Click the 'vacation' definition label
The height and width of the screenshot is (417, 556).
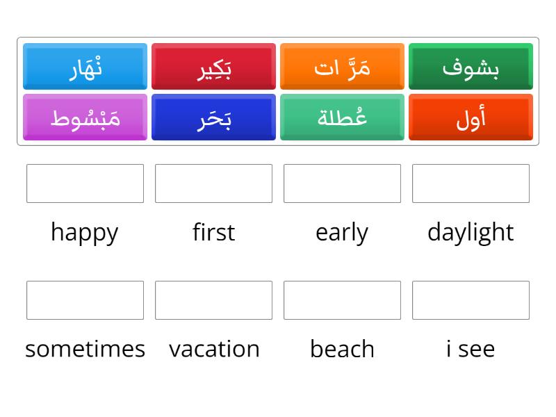pos(214,348)
